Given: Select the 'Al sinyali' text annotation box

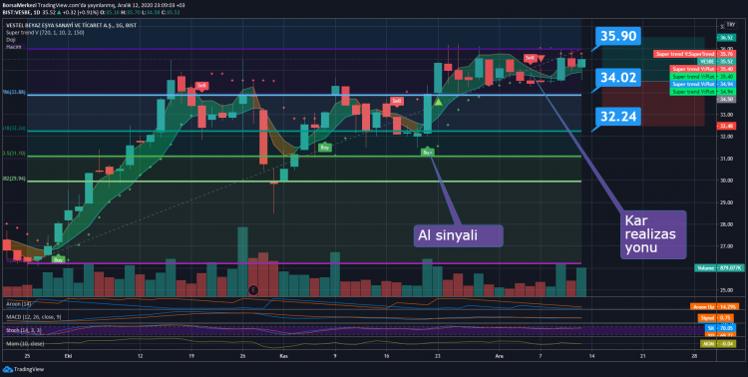Looking at the screenshot, I should [458, 235].
